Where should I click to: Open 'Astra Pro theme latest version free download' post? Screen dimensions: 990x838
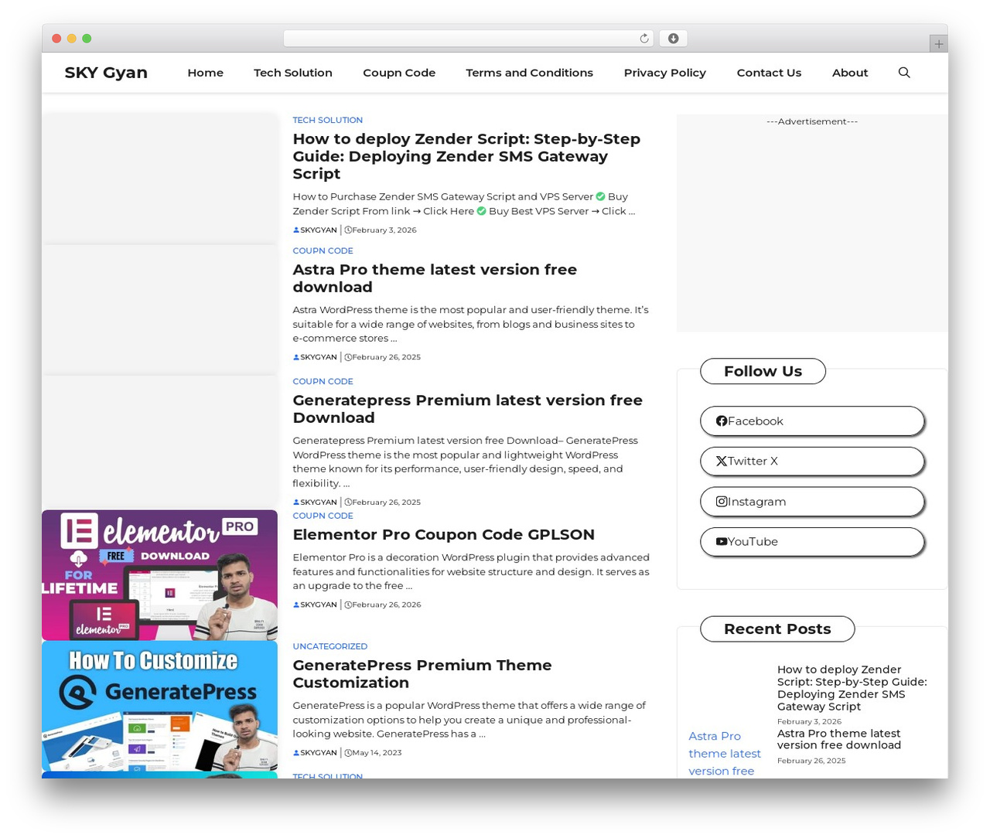coord(435,278)
